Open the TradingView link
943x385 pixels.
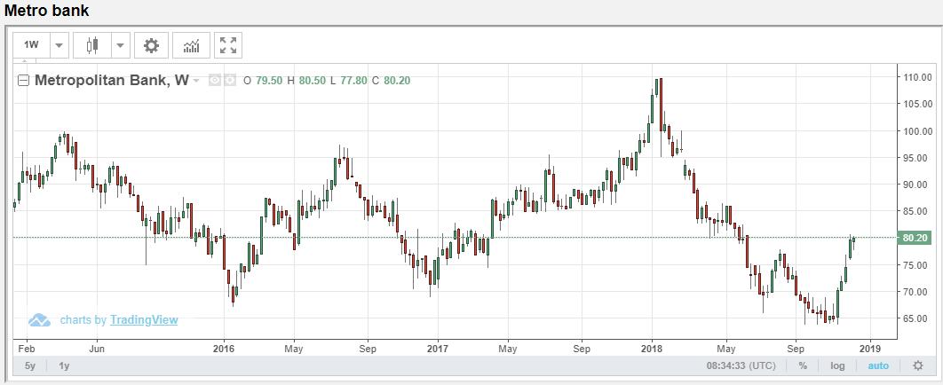pos(143,320)
